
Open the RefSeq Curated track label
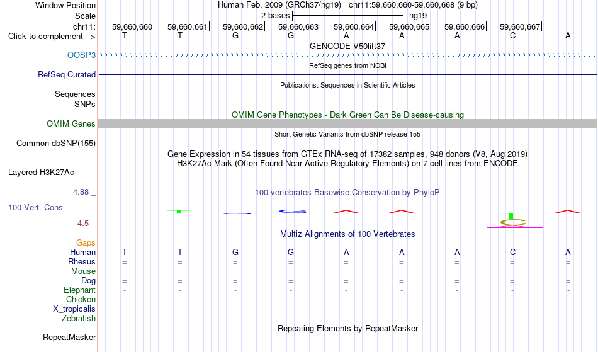pyautogui.click(x=67, y=74)
